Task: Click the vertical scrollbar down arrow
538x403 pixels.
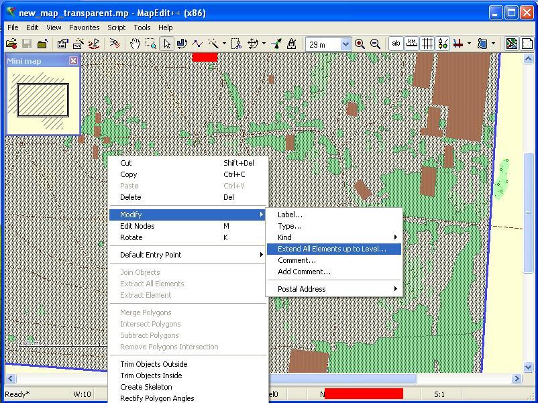Action: tap(529, 367)
